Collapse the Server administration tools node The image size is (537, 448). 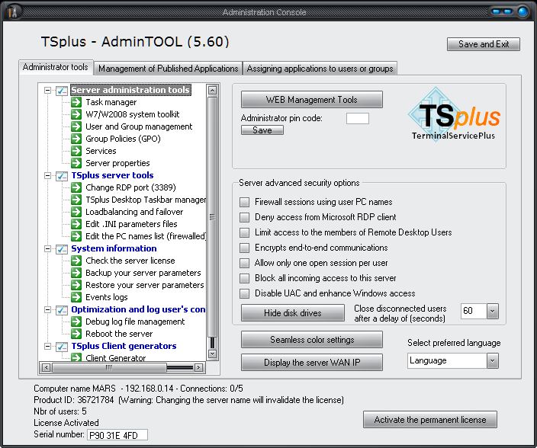[x=47, y=90]
